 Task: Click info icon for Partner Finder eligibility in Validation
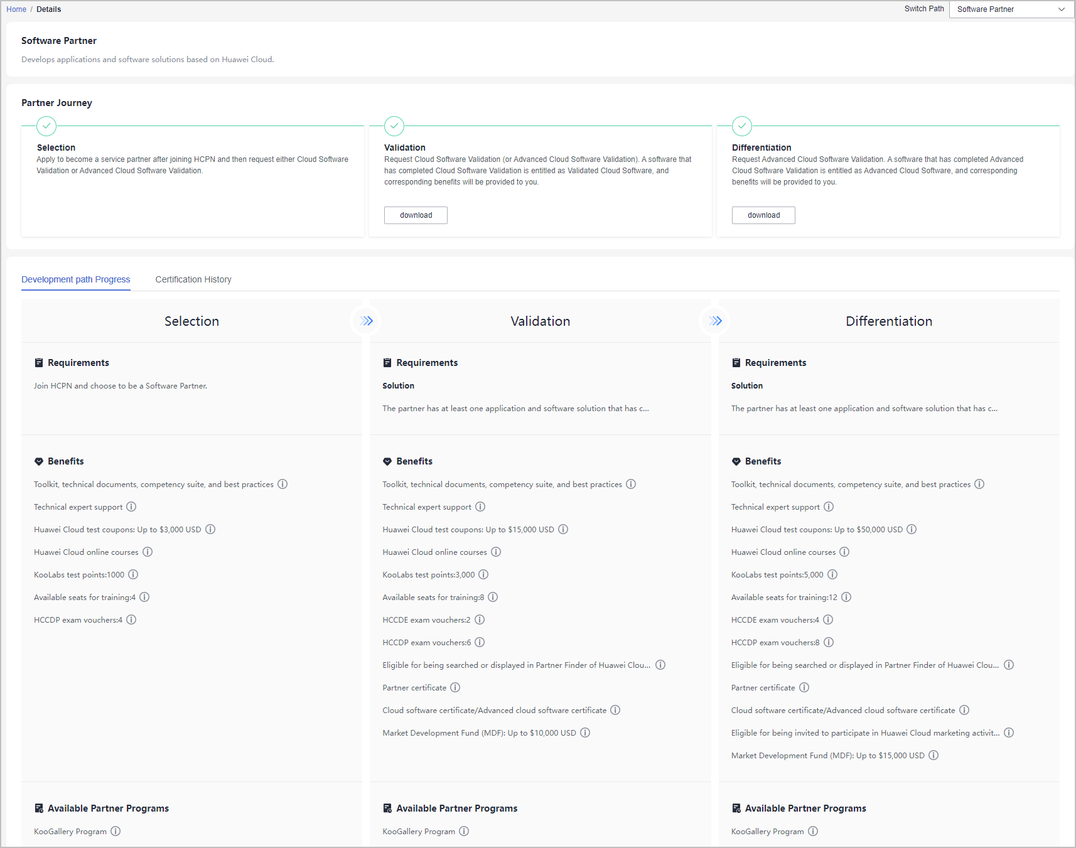660,665
